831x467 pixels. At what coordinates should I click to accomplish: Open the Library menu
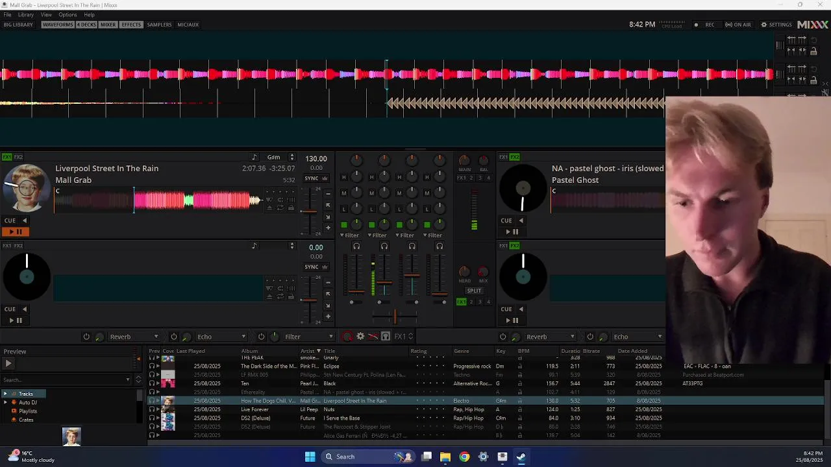coord(26,14)
